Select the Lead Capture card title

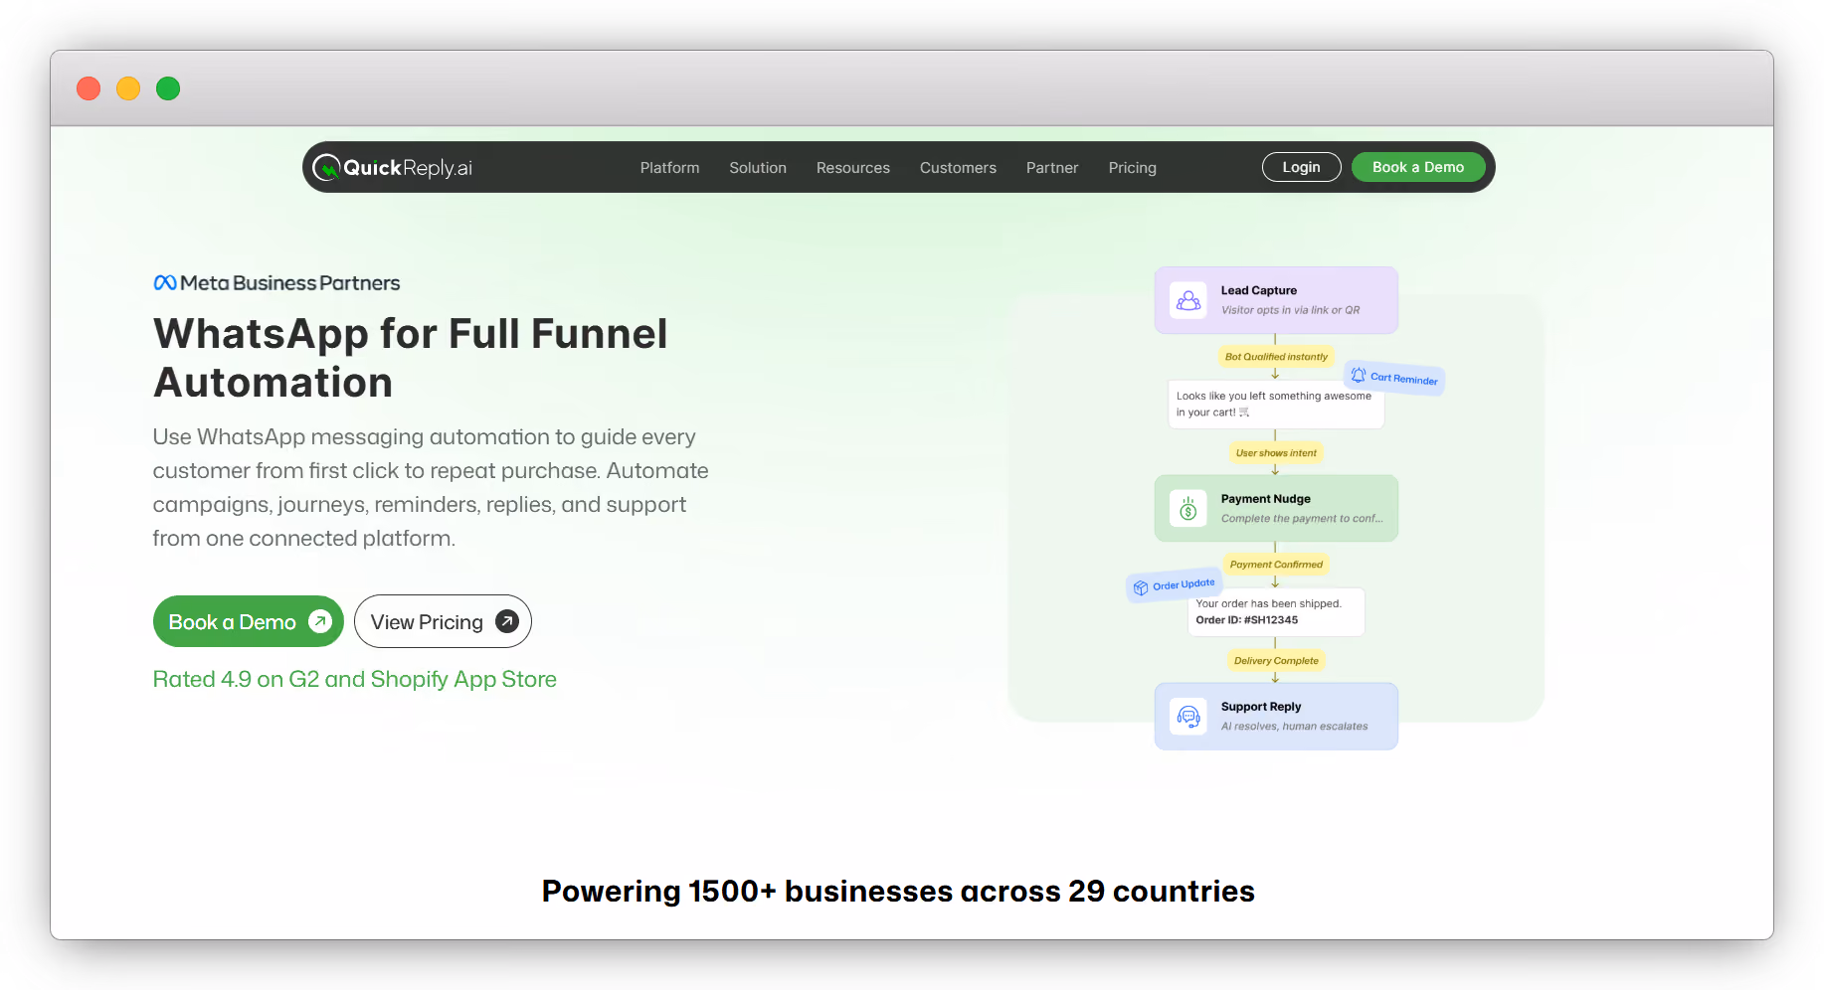pyautogui.click(x=1259, y=290)
